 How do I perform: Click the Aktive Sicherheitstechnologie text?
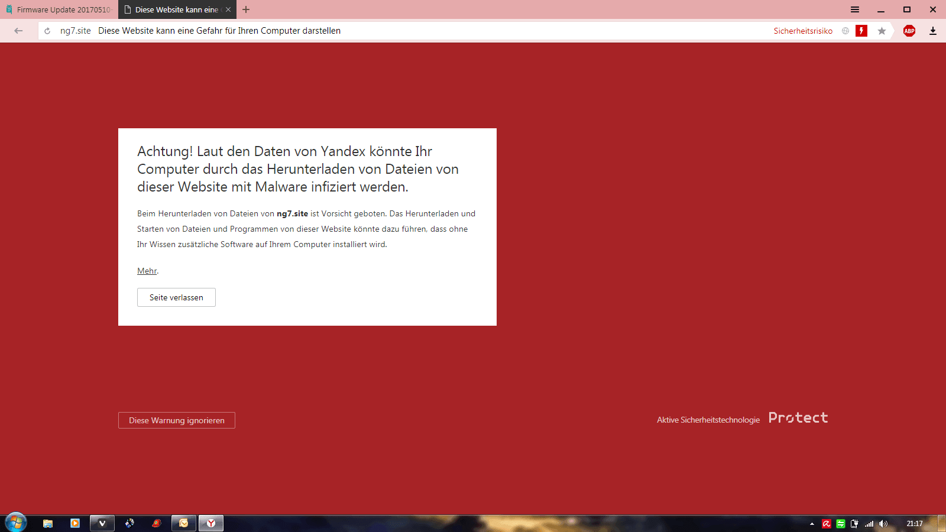(708, 420)
